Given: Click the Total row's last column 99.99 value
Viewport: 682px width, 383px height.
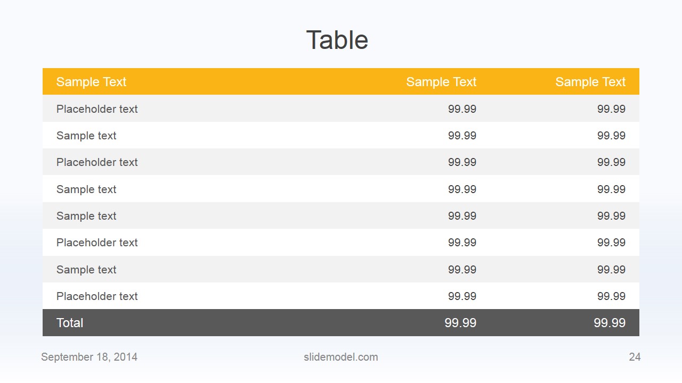Looking at the screenshot, I should coord(610,323).
